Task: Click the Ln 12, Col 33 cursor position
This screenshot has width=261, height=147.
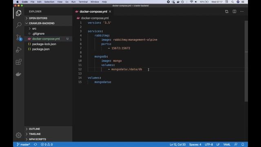Action: (177, 145)
